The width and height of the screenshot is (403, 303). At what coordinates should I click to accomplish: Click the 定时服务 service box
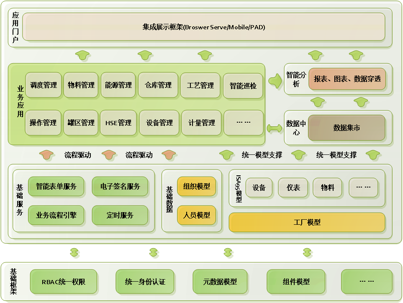(120, 215)
